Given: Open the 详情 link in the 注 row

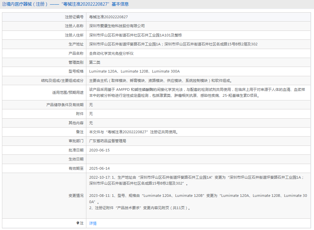Looking at the screenshot, I should pos(93,223).
